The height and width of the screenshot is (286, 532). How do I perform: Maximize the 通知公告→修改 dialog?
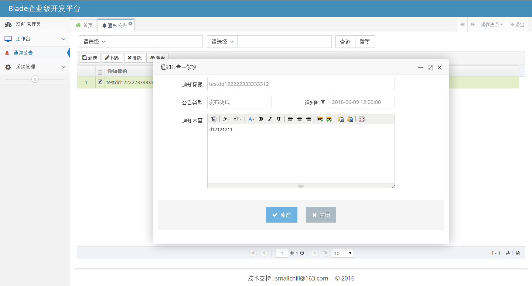click(x=430, y=67)
